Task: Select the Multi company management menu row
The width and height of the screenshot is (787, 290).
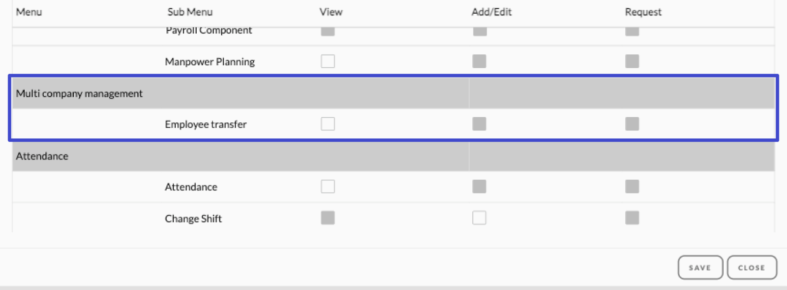Action: coord(393,93)
